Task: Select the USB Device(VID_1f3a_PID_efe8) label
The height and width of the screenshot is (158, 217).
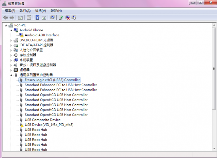Action: [49, 125]
